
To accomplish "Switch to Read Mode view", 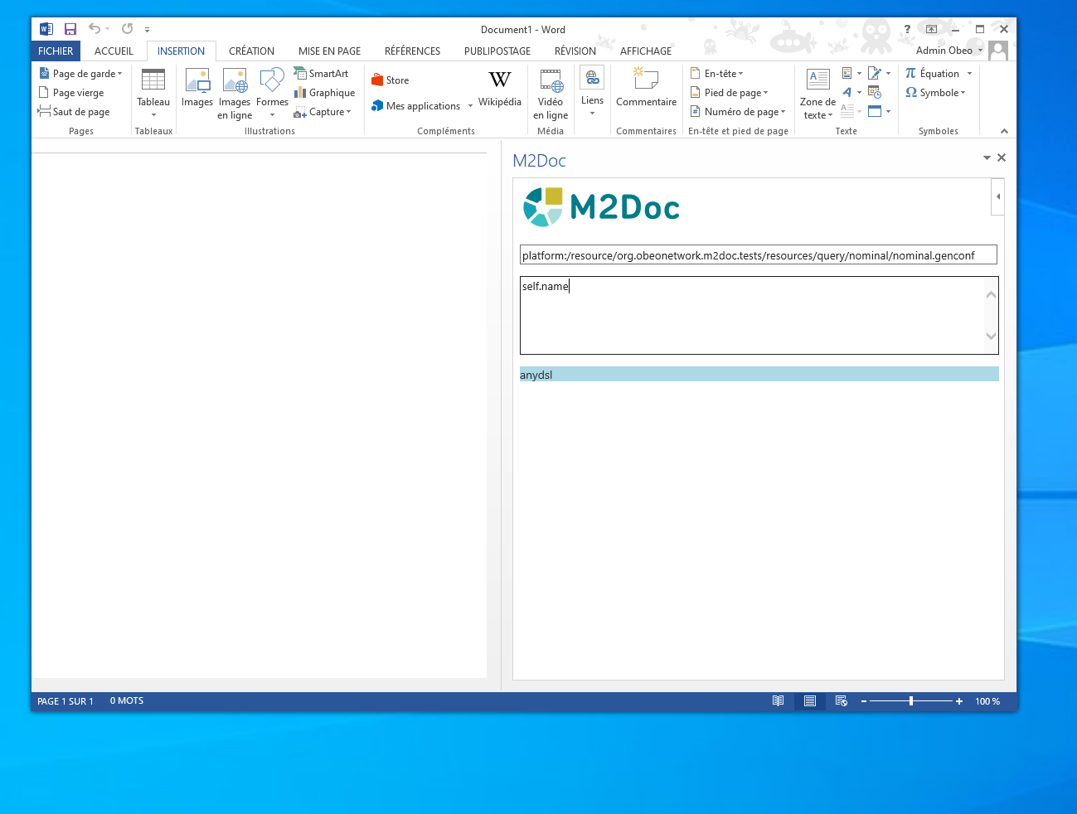I will pyautogui.click(x=778, y=701).
